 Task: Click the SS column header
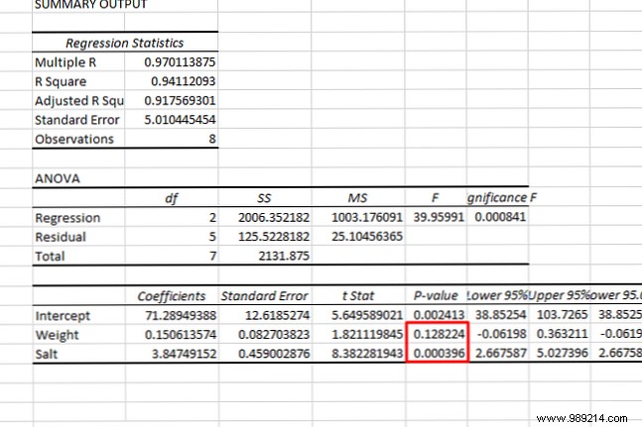pos(264,198)
